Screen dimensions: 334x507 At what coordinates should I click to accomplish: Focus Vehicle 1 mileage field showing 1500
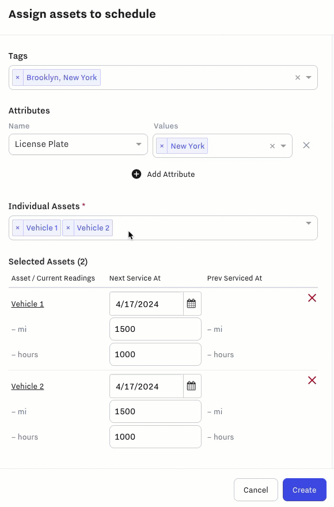(x=155, y=329)
